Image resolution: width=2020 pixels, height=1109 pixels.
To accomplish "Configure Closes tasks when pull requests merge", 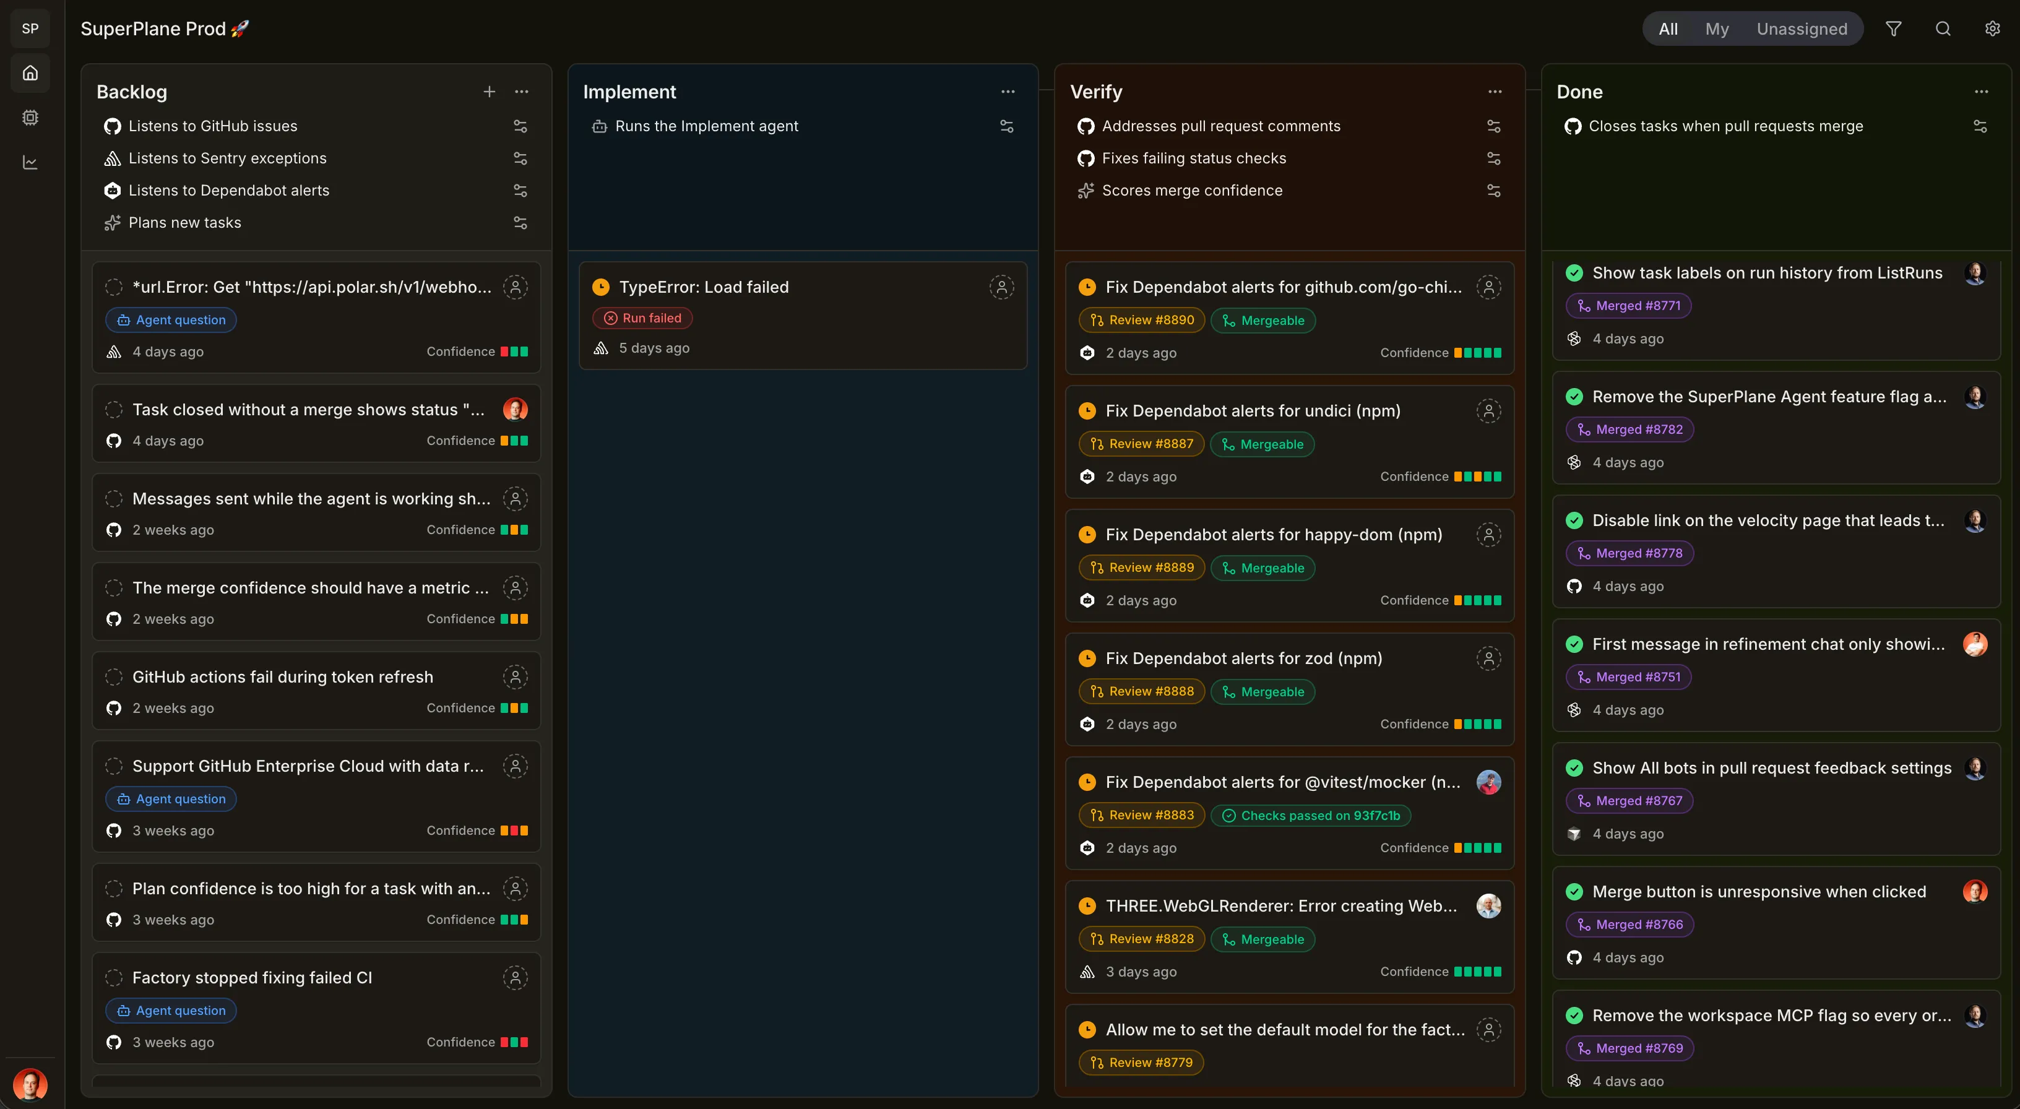I will pos(1980,126).
